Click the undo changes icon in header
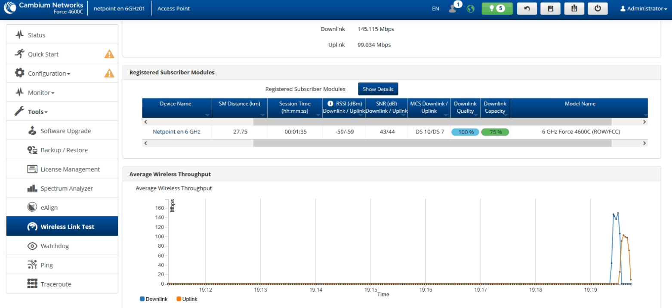The image size is (672, 308). coord(527,9)
